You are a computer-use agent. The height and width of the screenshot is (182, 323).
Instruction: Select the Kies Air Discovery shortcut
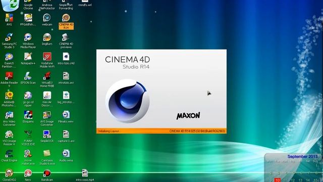pyautogui.click(x=47, y=99)
